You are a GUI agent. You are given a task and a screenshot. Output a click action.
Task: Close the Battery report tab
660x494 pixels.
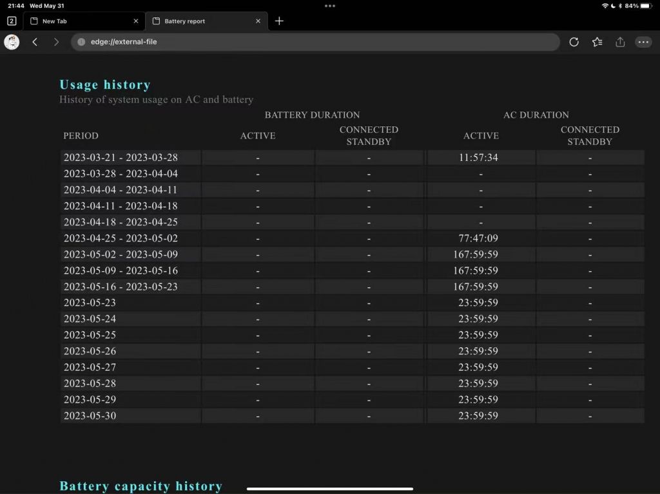[258, 21]
